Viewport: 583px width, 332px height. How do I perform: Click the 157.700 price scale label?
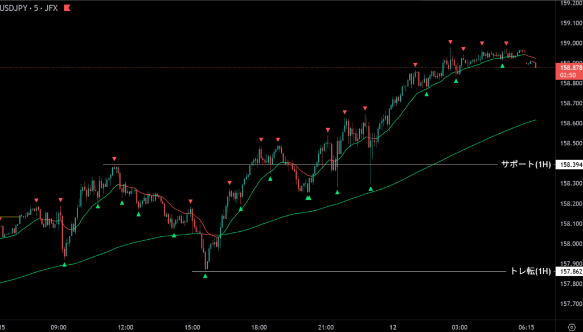570,304
